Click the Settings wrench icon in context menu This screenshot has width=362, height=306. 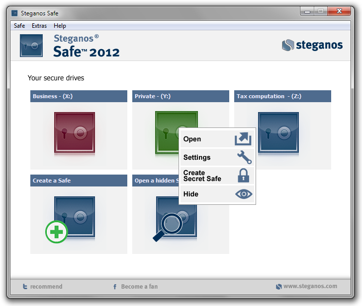pyautogui.click(x=244, y=157)
